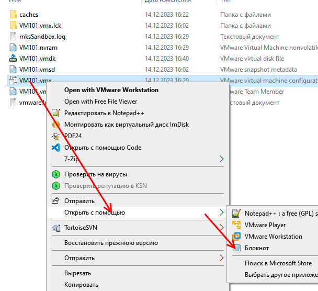Click the ImDisk mount icon
Image resolution: width=318 pixels, height=291 pixels.
[56, 125]
